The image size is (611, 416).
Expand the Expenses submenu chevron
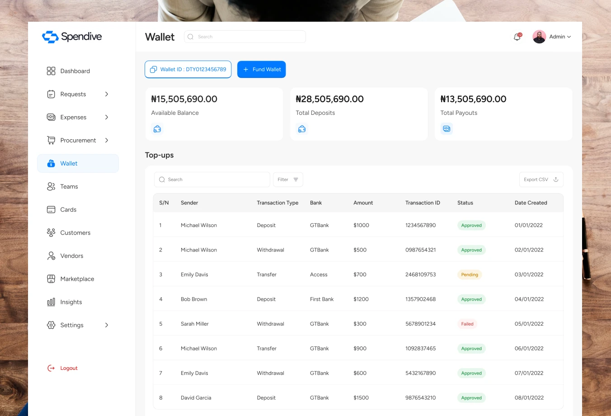pos(107,117)
